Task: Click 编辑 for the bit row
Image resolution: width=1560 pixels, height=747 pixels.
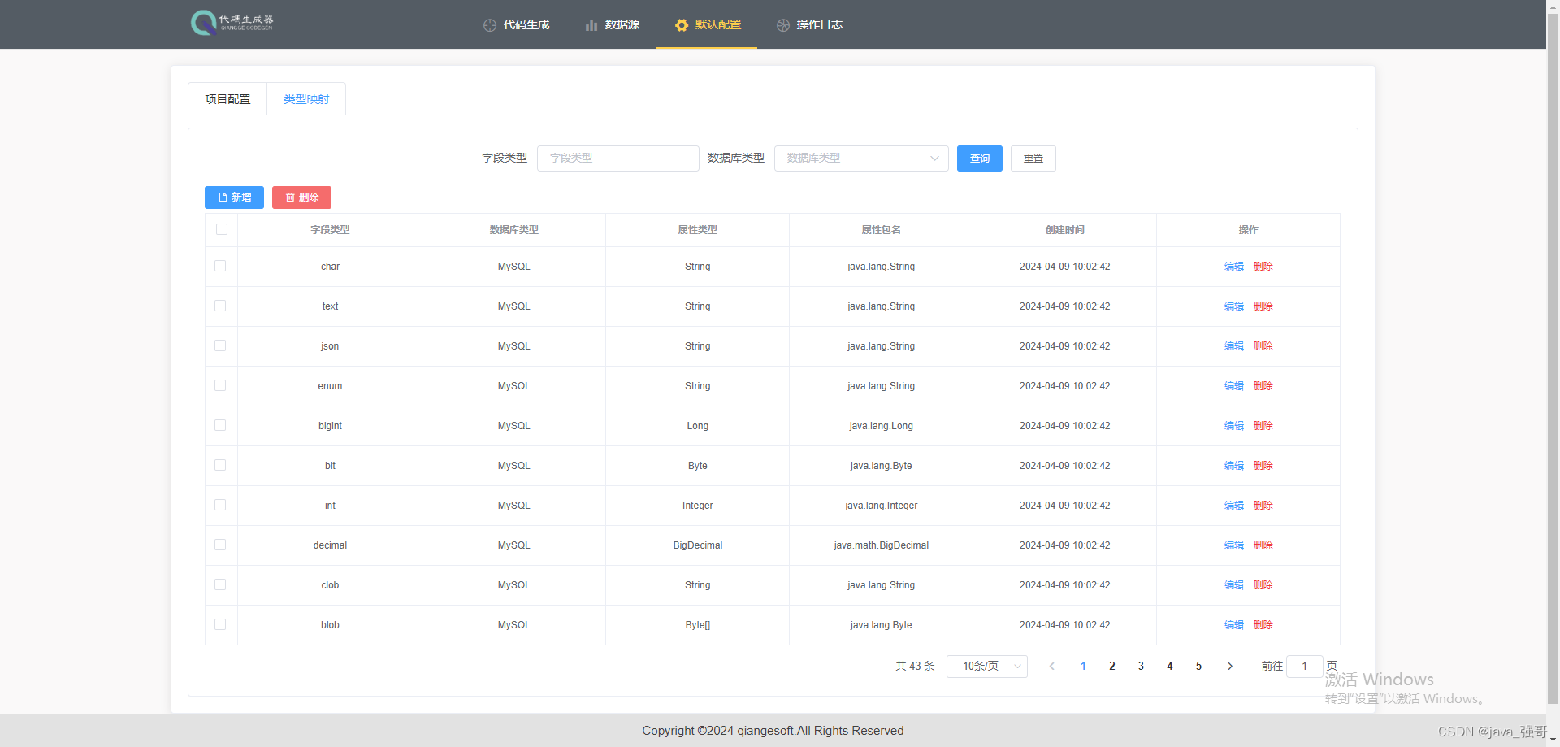Action: [x=1234, y=466]
